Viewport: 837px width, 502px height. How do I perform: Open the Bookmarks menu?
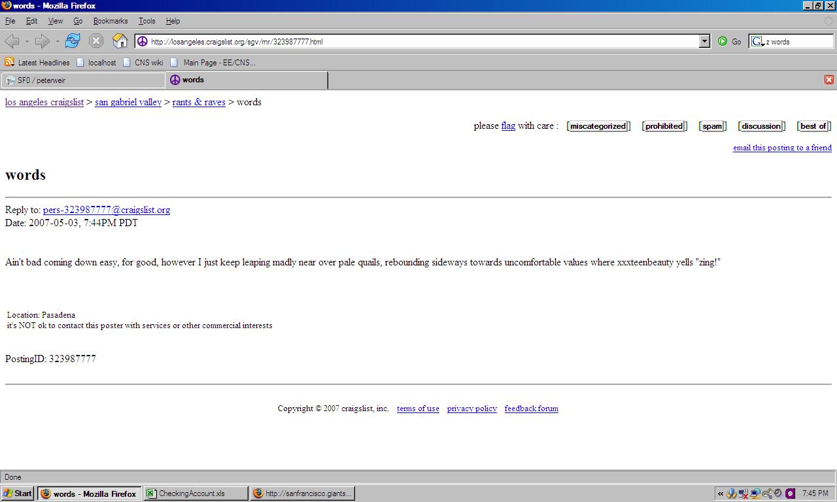tap(110, 21)
